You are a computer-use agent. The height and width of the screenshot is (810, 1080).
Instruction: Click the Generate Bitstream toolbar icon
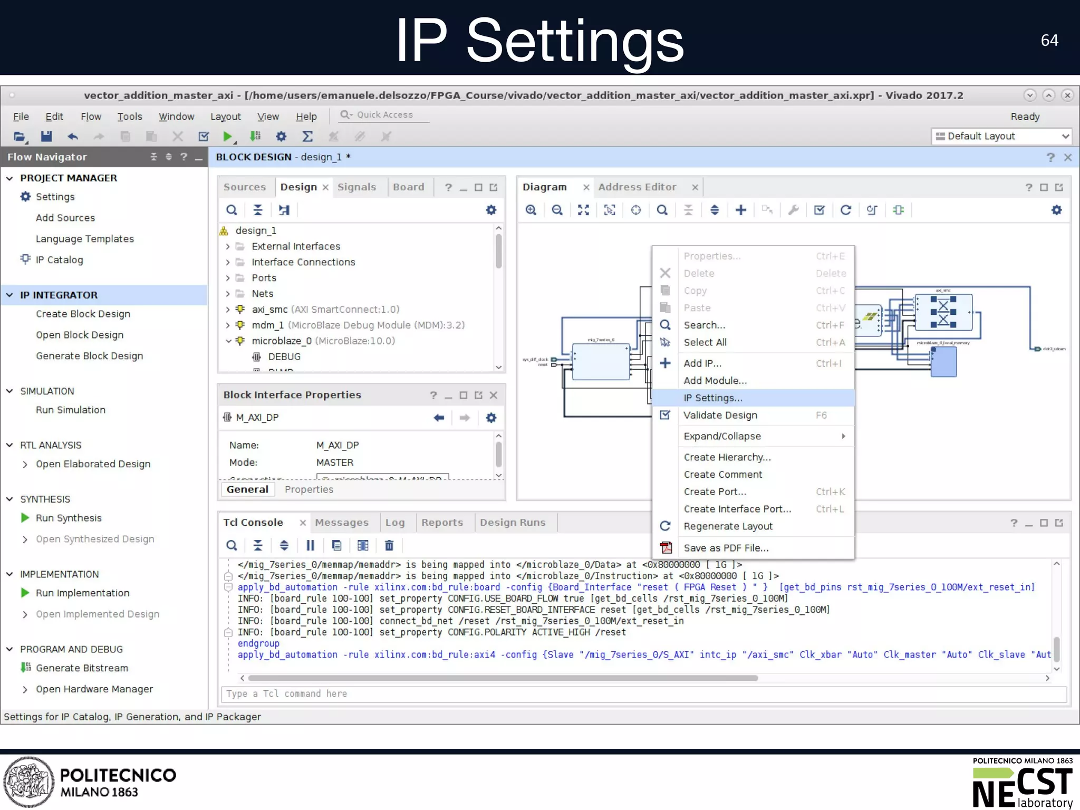(x=255, y=137)
